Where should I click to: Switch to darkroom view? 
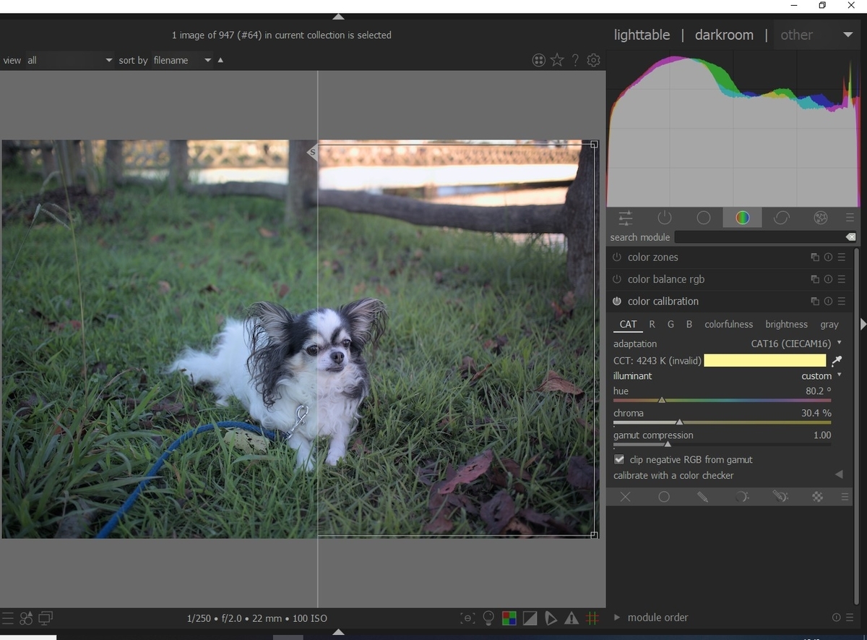(724, 35)
